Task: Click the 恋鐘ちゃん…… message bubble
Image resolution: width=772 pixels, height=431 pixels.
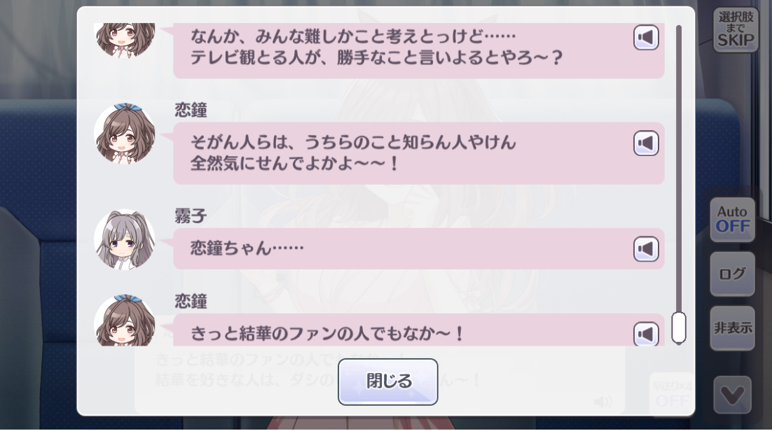Action: point(418,248)
